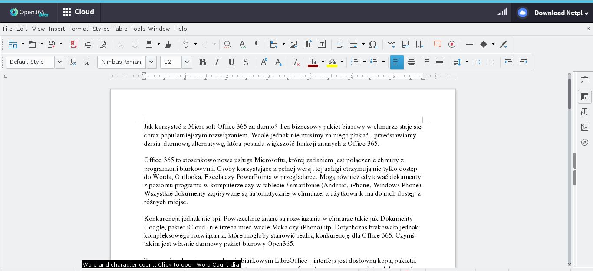Expand the Save dropdown arrow
593x271 pixels.
pyautogui.click(x=61, y=44)
